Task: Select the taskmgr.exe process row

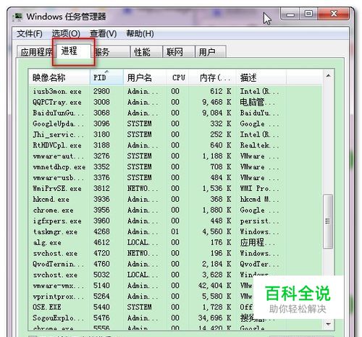Action: [175, 231]
